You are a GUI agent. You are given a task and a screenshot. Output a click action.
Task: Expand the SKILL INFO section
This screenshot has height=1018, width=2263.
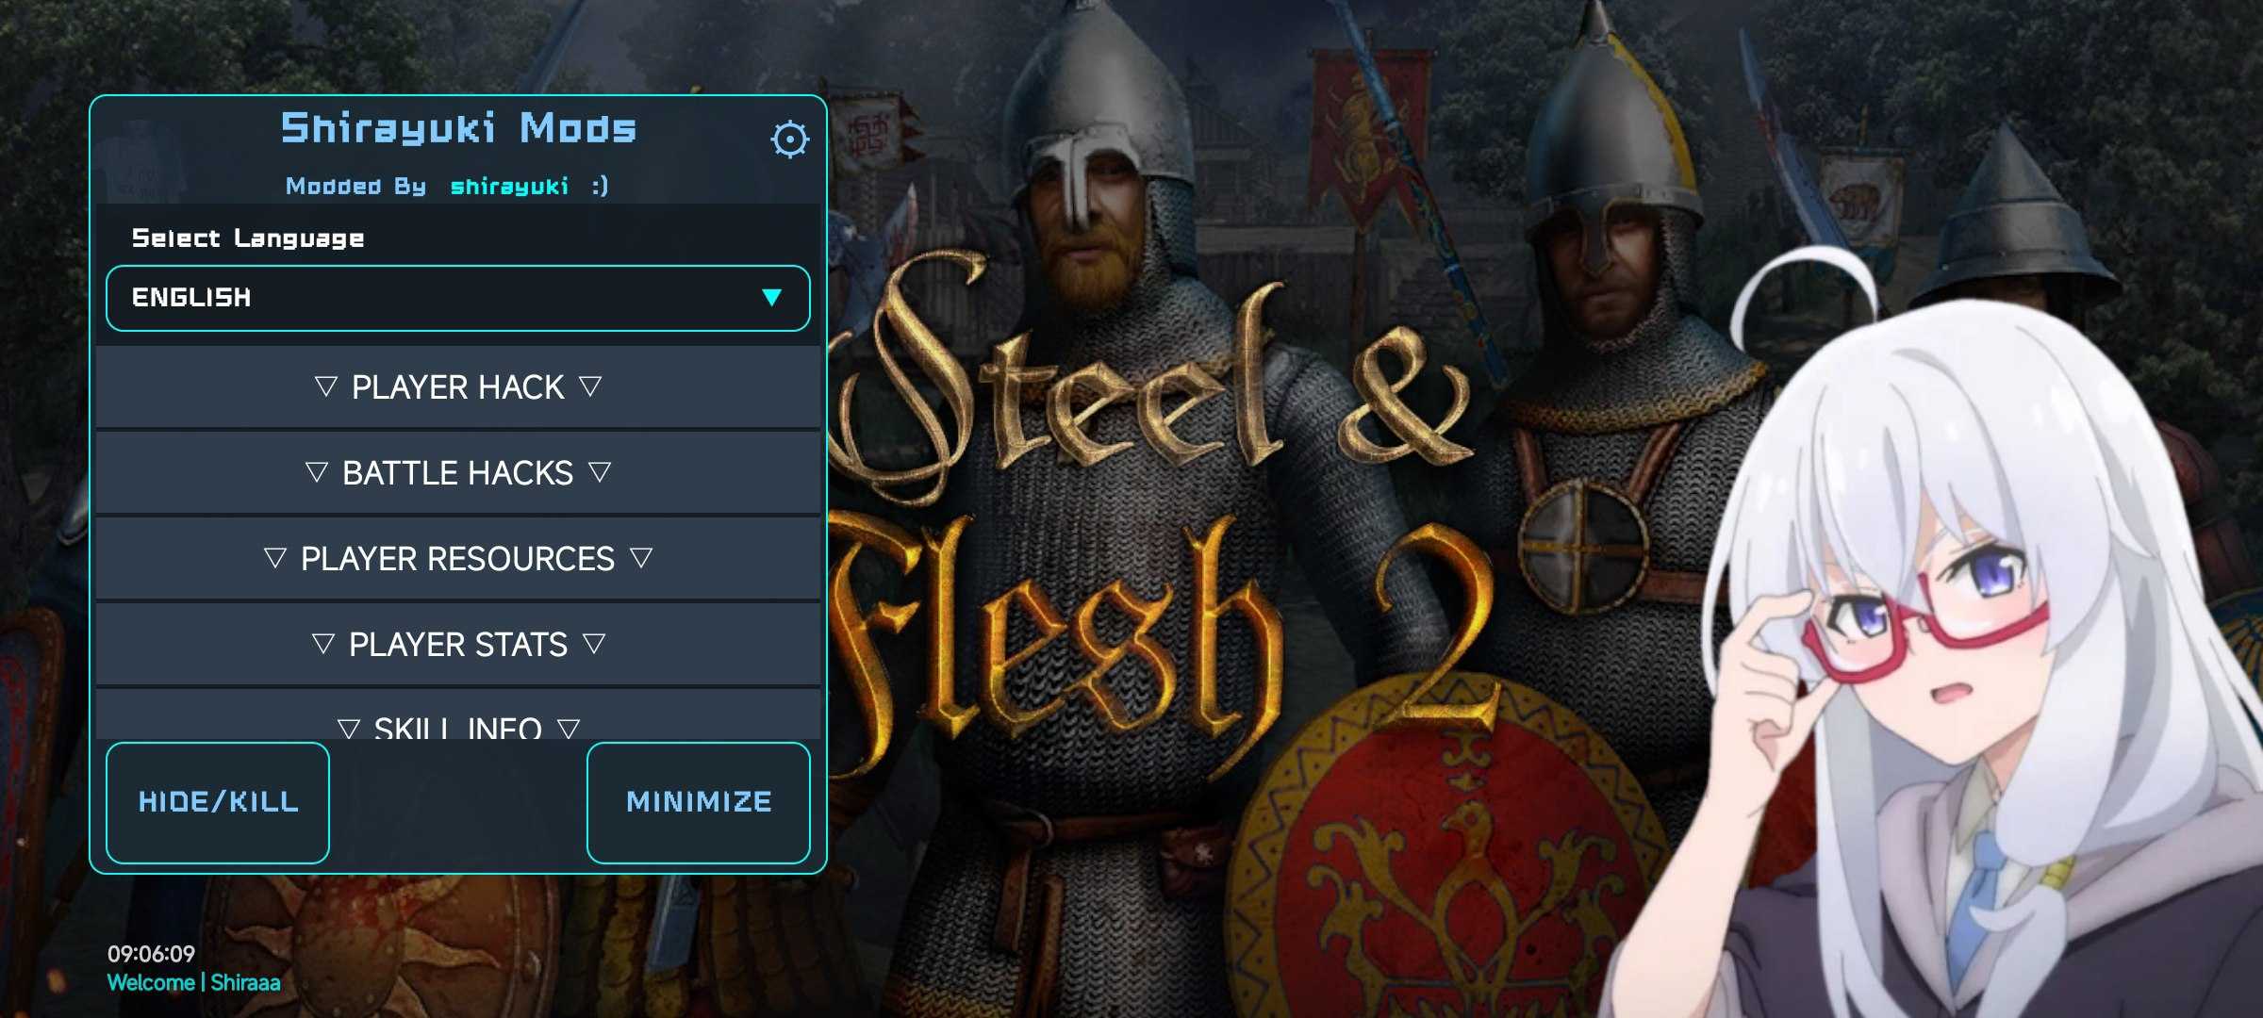click(x=457, y=724)
